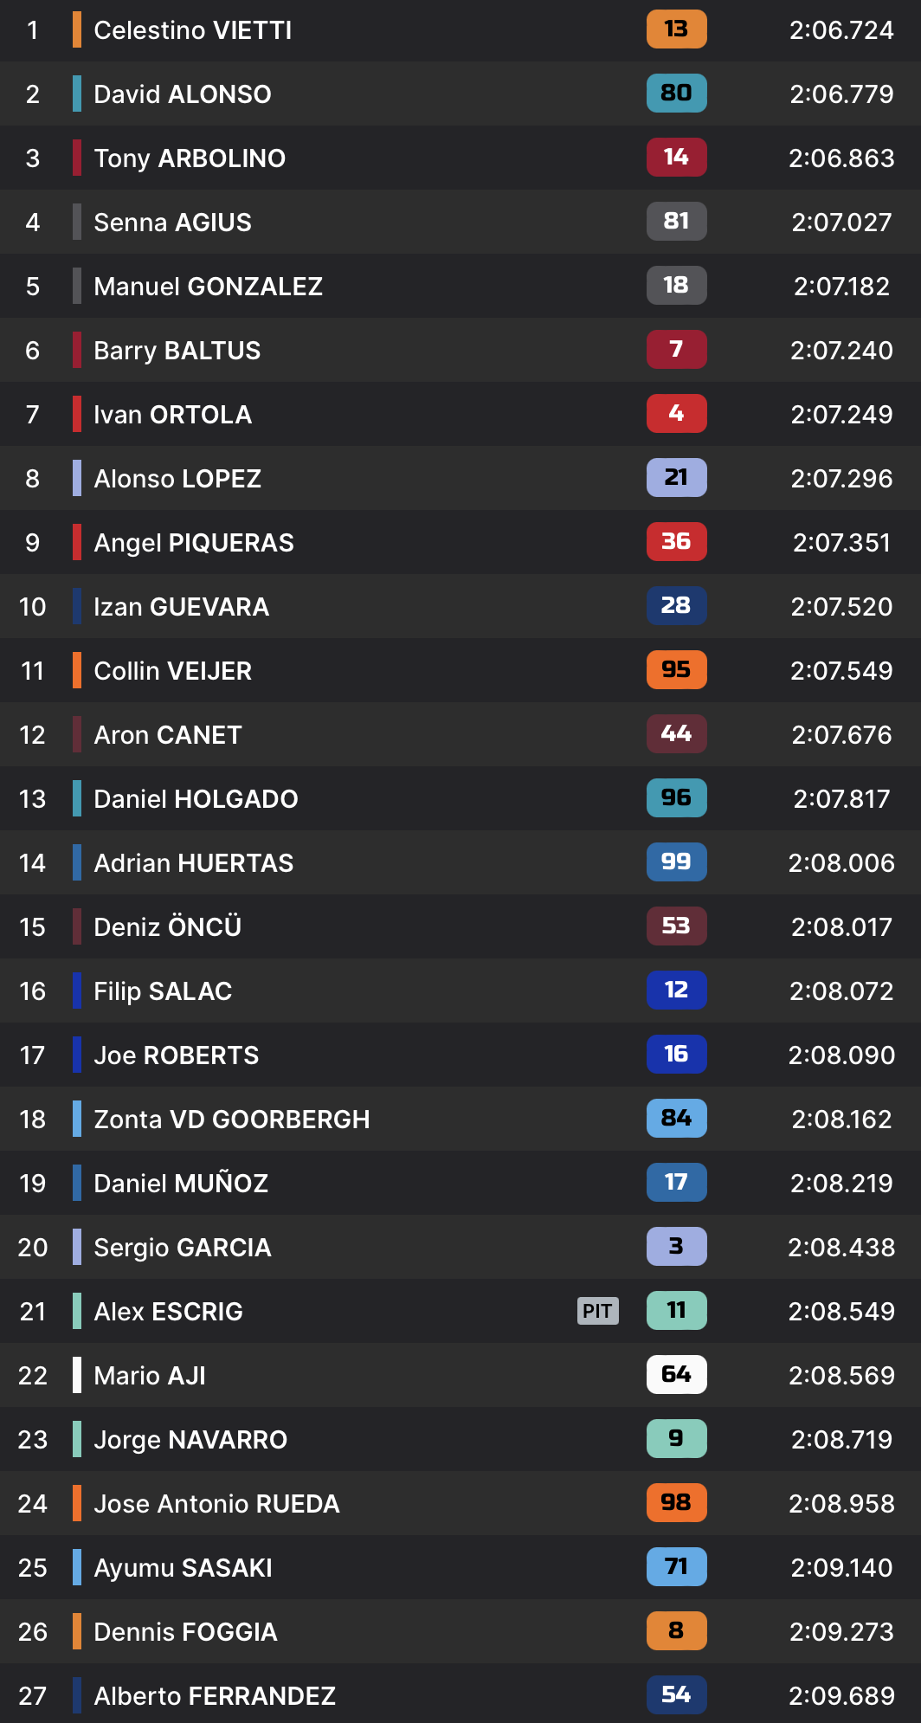The width and height of the screenshot is (921, 1723).
Task: Select Collin Veijer's orange 95 badge
Action: click(x=676, y=670)
